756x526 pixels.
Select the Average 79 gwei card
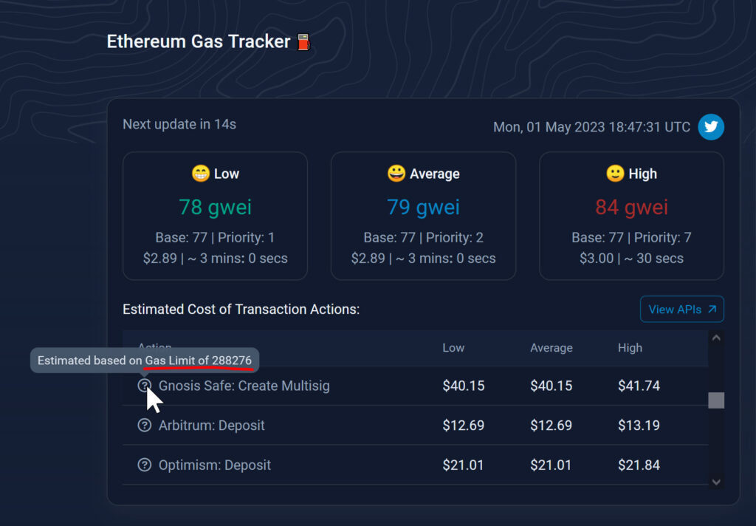coord(423,216)
